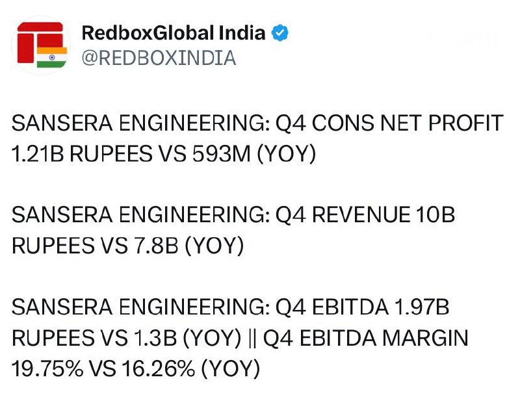Click the 593M (YOY) figure
The height and width of the screenshot is (399, 520).
point(254,154)
